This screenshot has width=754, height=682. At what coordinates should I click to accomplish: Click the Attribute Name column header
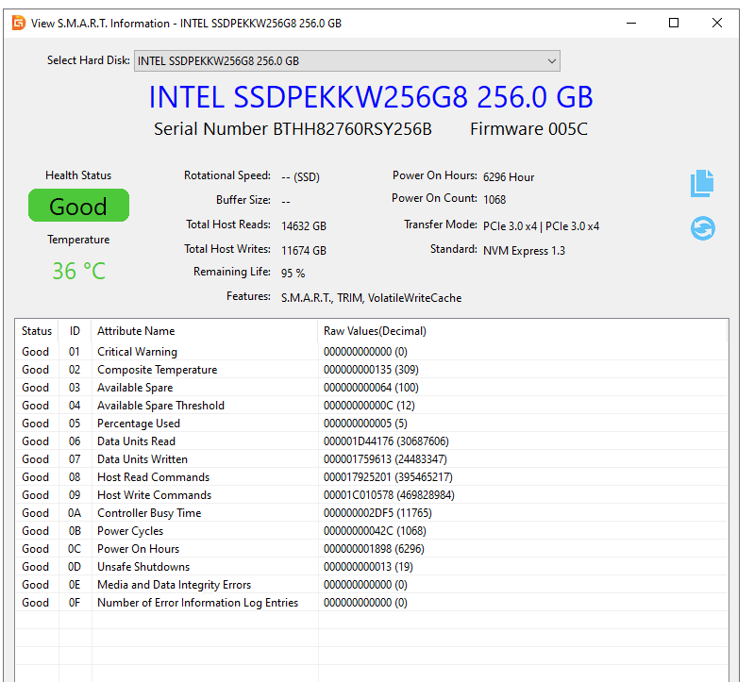(x=136, y=331)
